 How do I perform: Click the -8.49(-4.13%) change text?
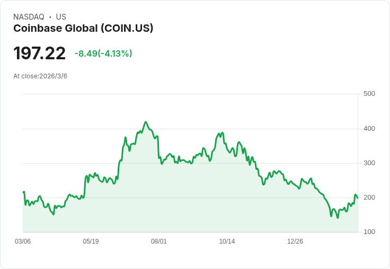pyautogui.click(x=103, y=53)
